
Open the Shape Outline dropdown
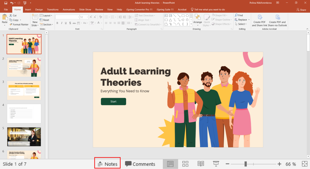pos(222,19)
